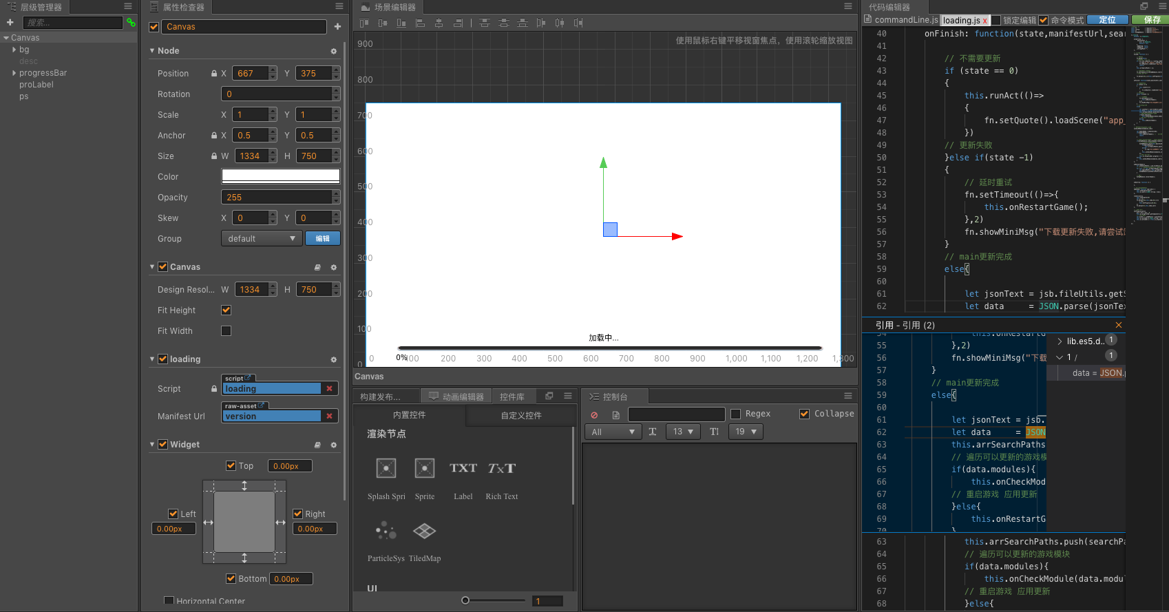Collapse the Canvas root node in hierarchy

click(6, 38)
